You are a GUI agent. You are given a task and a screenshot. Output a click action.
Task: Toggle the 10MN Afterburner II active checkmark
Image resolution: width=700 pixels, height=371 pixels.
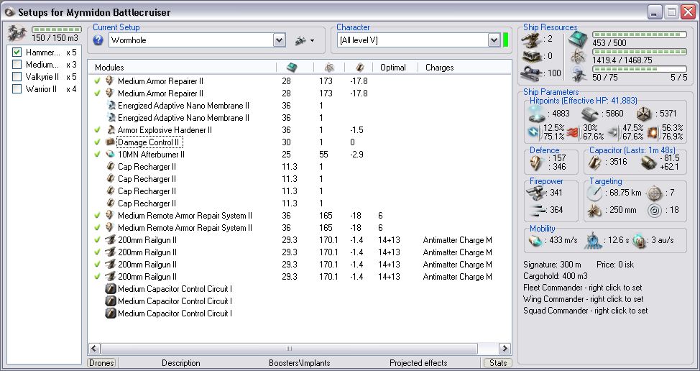pyautogui.click(x=97, y=155)
